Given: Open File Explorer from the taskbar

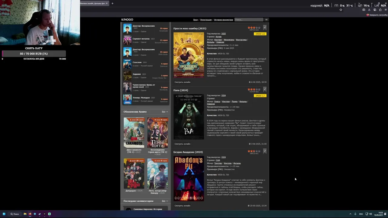Looking at the screenshot, I should (25, 214).
